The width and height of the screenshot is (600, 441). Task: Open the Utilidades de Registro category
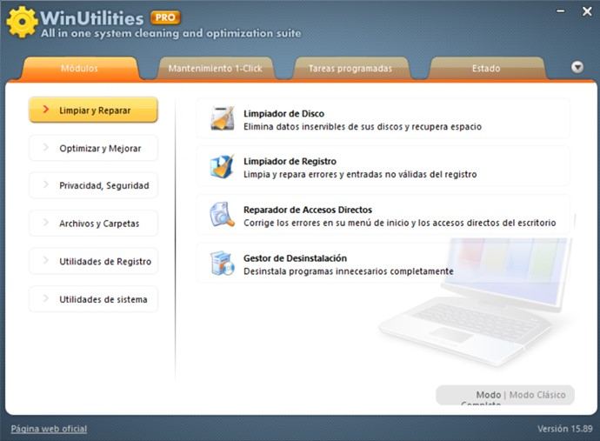[x=93, y=261]
